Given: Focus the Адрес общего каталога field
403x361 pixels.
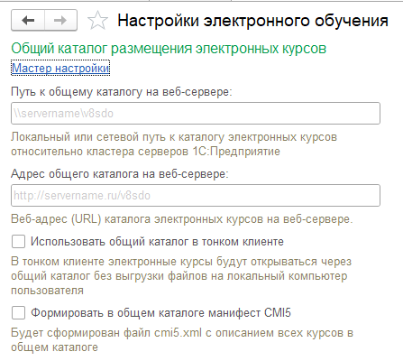Looking at the screenshot, I should pos(196,196).
